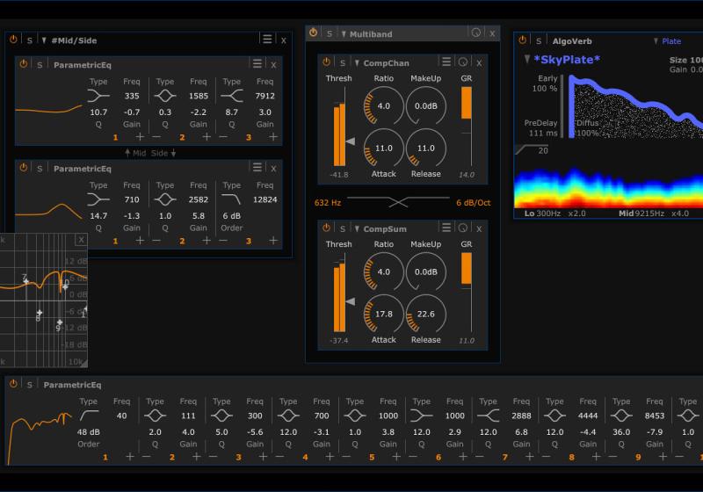Open the CompChan hamburger menu
The width and height of the screenshot is (703, 492).
pos(446,61)
